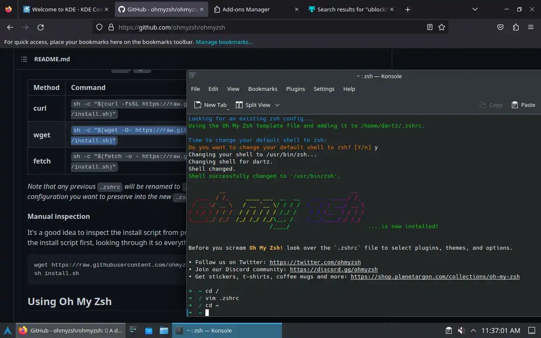Click the address bar URL field
This screenshot has height=338, width=541.
coord(270,27)
